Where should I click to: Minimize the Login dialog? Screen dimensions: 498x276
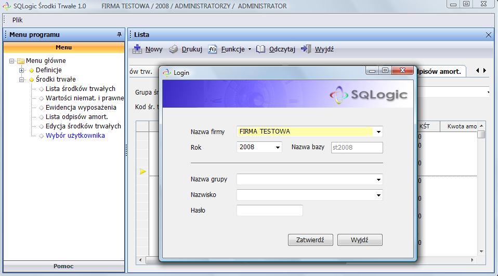(x=372, y=71)
